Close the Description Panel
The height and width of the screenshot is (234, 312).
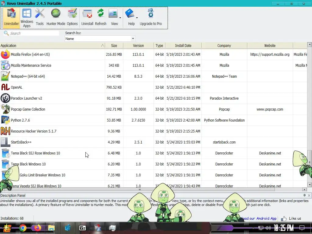point(309,195)
